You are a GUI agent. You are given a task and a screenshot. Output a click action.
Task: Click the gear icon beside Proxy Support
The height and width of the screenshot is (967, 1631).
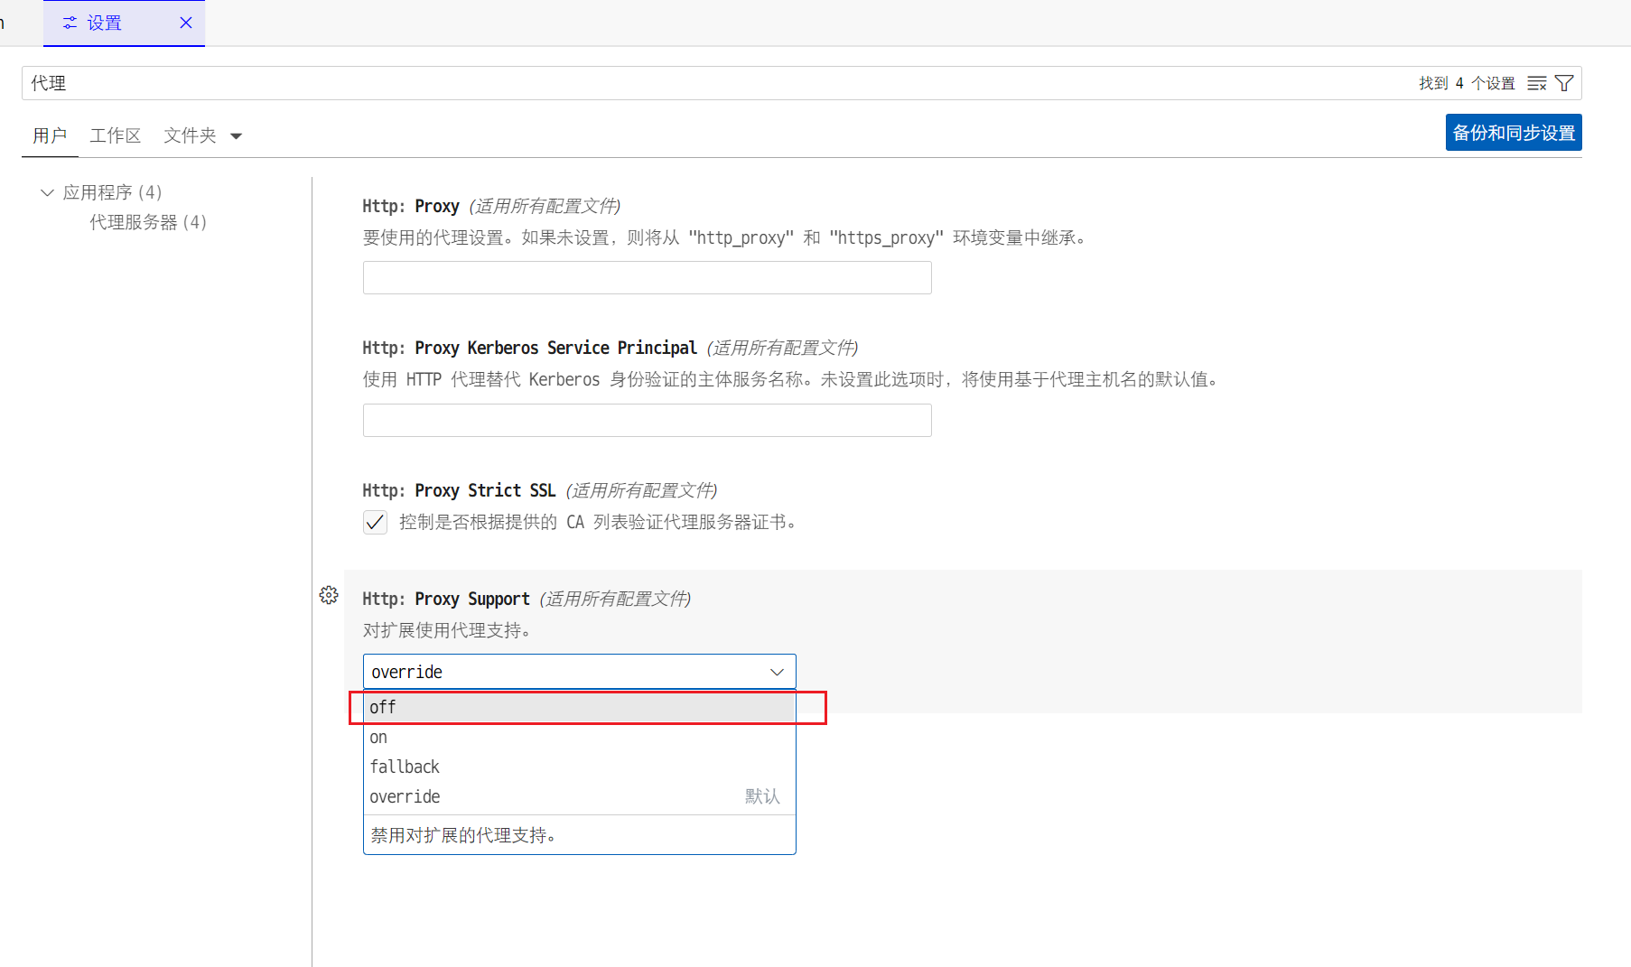(329, 595)
